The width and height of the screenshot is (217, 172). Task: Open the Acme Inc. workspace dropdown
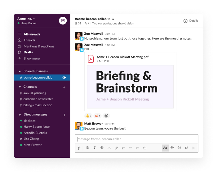point(26,19)
